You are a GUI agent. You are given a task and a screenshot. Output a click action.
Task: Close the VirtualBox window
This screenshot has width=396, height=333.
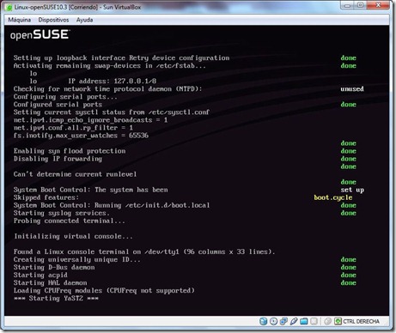378,5
